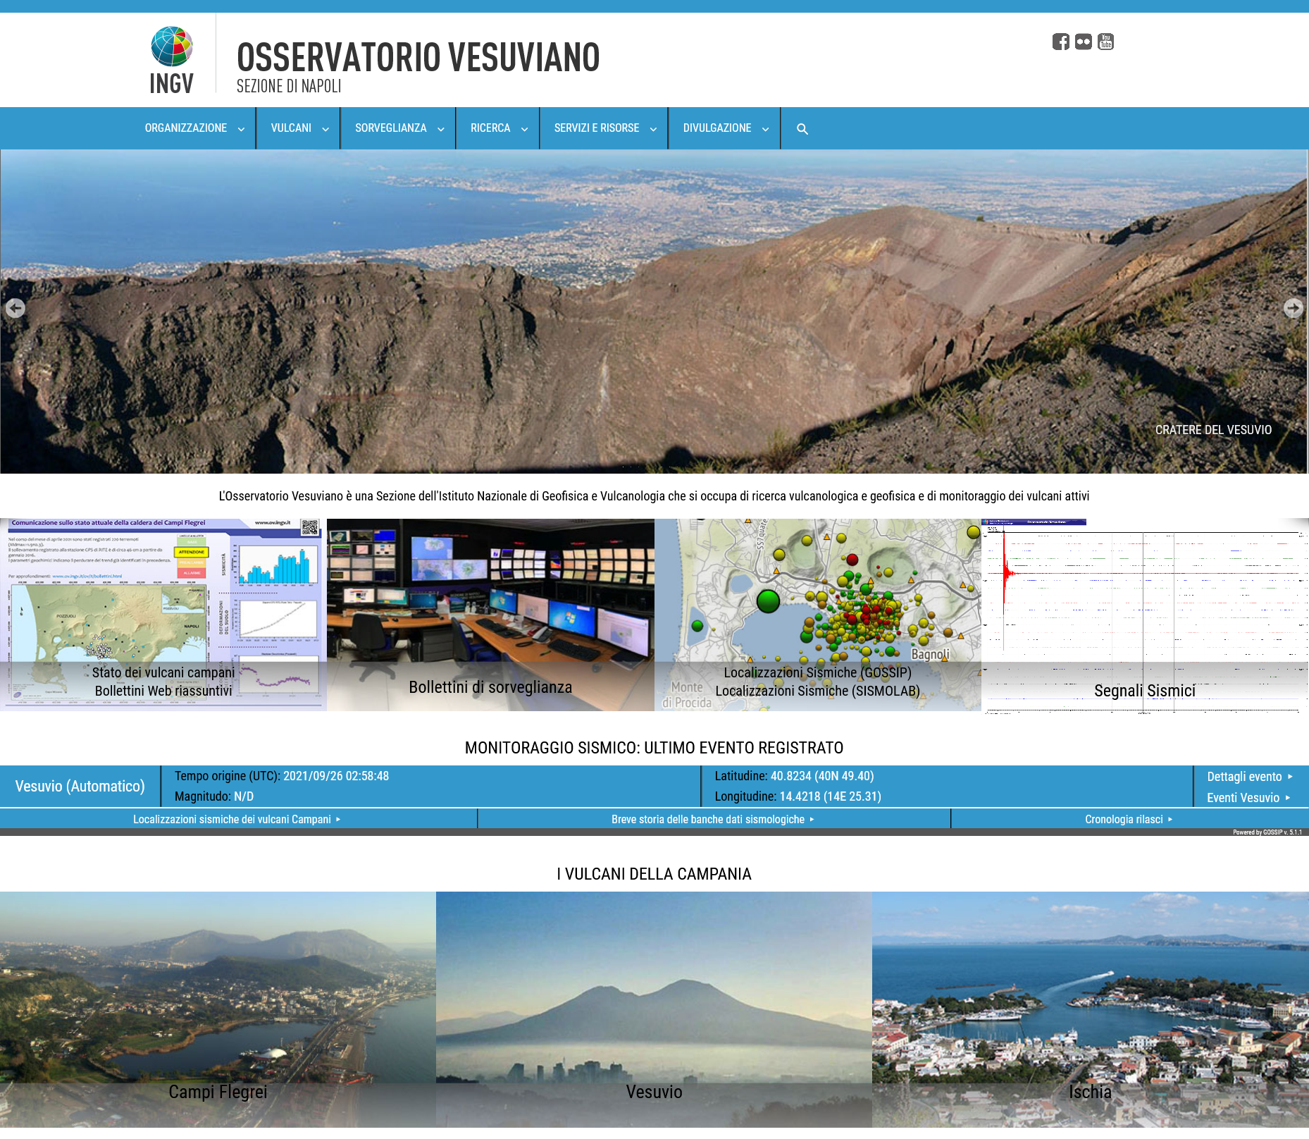1309x1139 pixels.
Task: Click the search magnifier icon
Action: click(802, 129)
